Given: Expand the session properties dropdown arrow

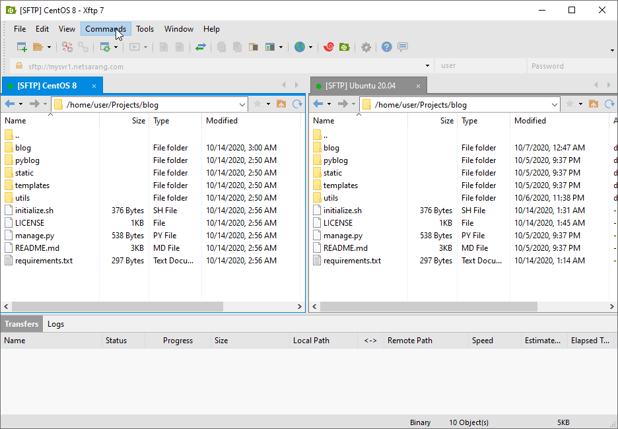Looking at the screenshot, I should coord(116,48).
